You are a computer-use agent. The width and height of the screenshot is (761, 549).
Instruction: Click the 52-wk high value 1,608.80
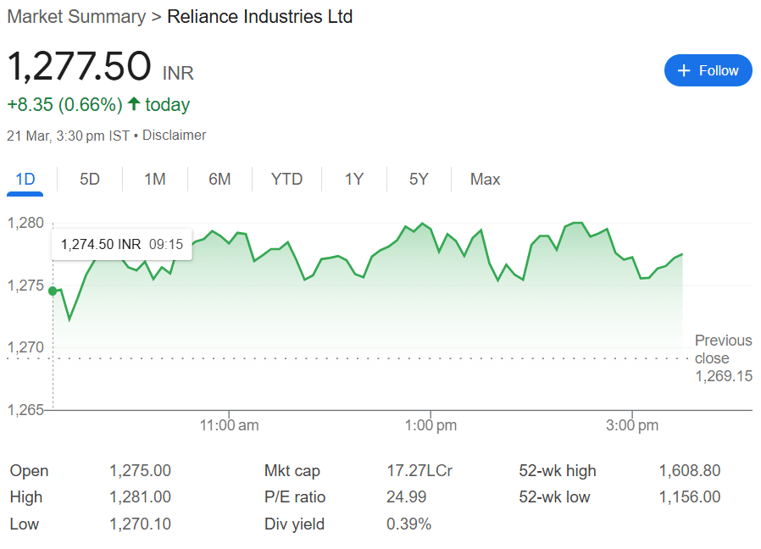690,471
